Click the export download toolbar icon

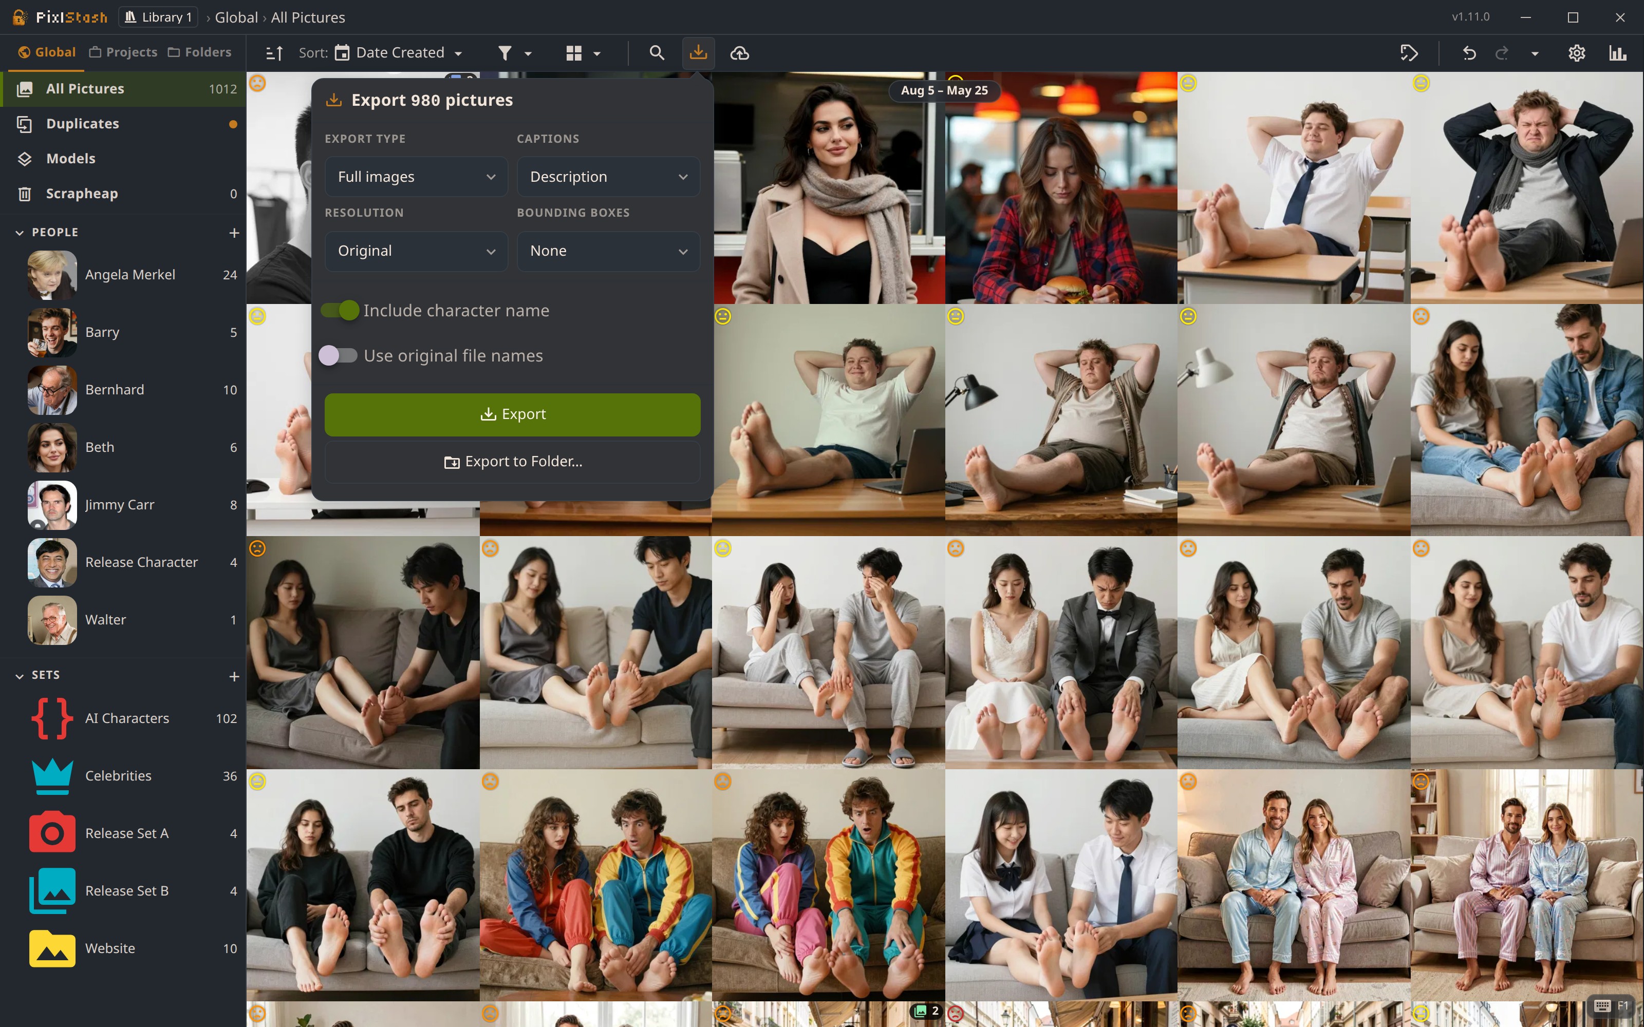(x=698, y=53)
